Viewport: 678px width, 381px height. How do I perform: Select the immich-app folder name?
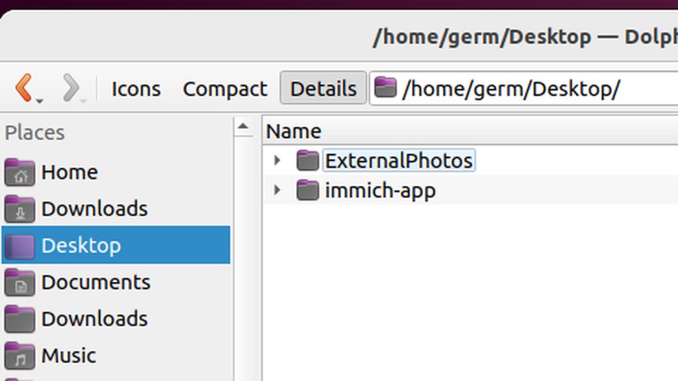coord(380,191)
